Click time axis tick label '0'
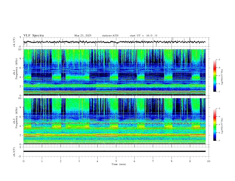The image size is (235, 181). (23, 161)
